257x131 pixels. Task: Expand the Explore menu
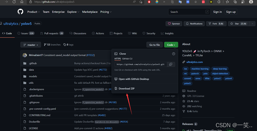coord(73,12)
